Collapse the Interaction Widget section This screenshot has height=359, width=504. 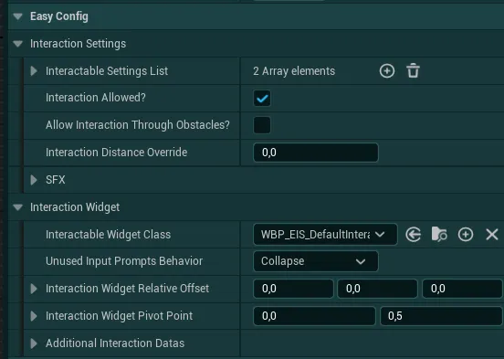click(18, 207)
